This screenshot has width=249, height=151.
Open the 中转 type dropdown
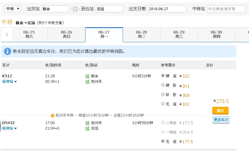point(13,9)
